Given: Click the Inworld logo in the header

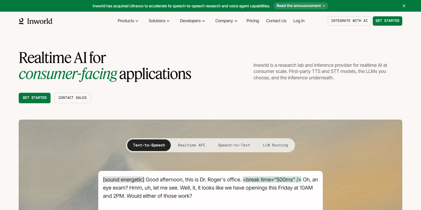Looking at the screenshot, I should point(35,21).
